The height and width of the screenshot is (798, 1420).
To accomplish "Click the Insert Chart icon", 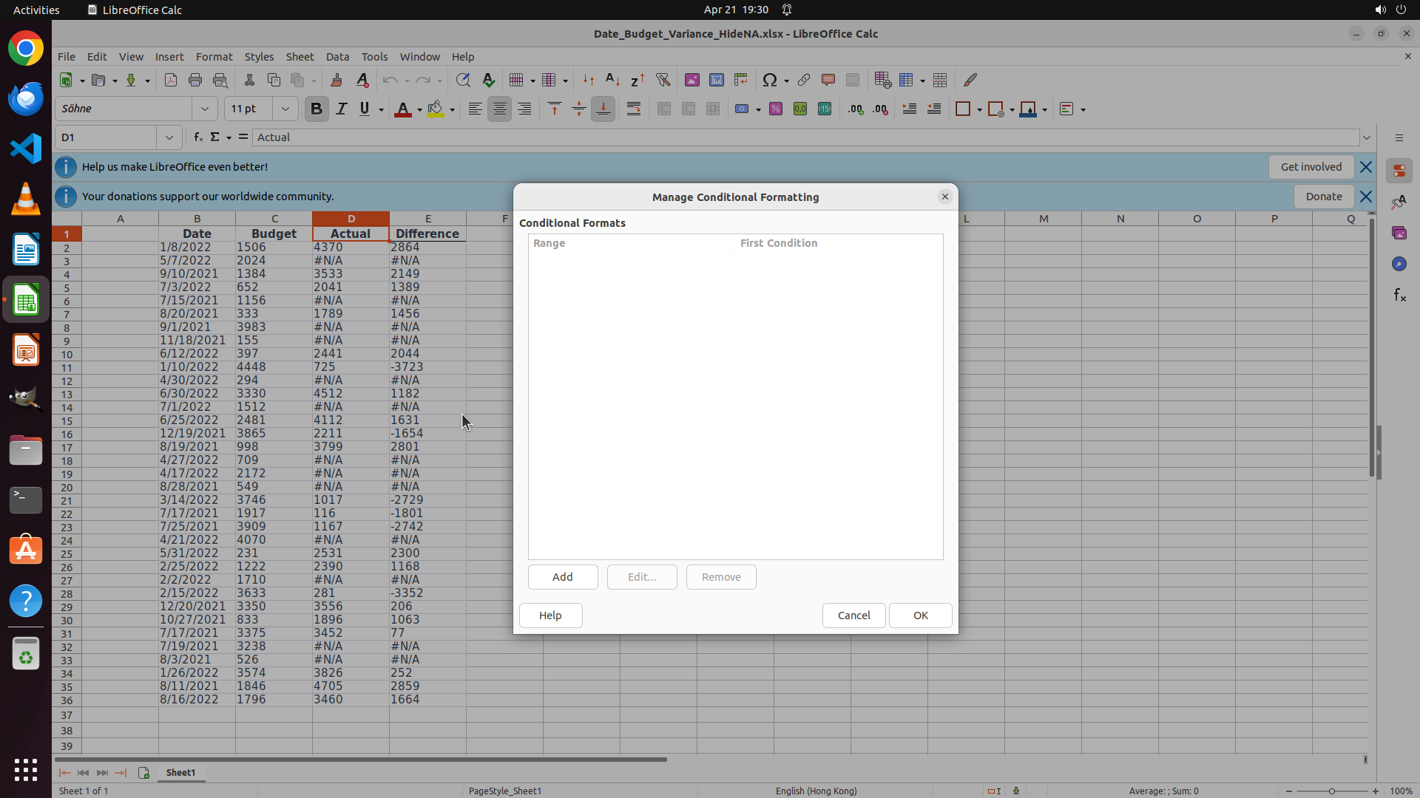I will (716, 80).
